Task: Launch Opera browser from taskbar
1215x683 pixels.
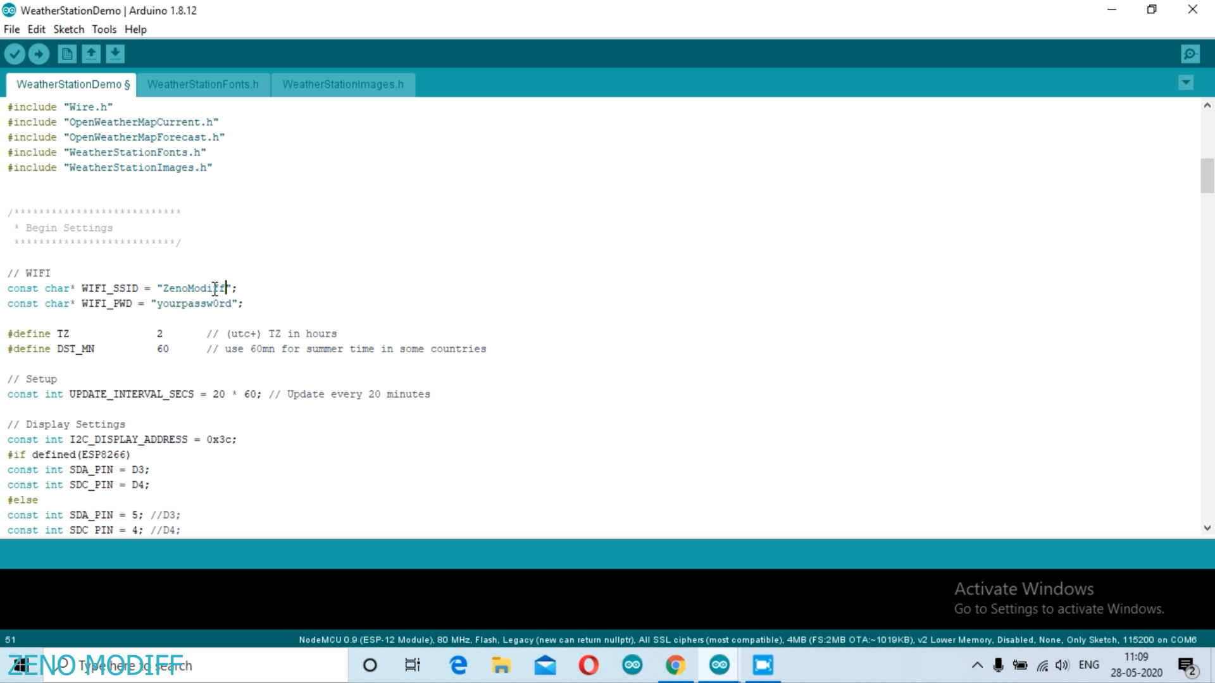Action: click(x=589, y=665)
